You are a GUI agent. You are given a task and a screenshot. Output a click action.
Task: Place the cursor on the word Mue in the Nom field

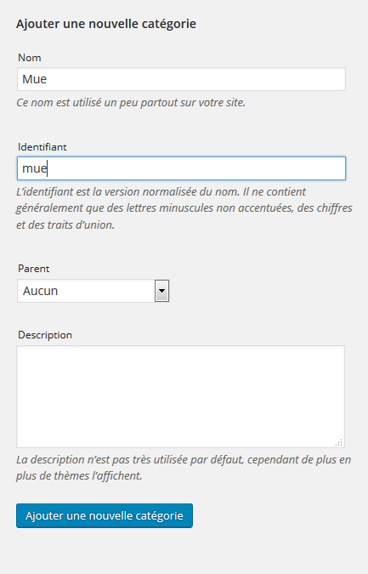pyautogui.click(x=34, y=79)
